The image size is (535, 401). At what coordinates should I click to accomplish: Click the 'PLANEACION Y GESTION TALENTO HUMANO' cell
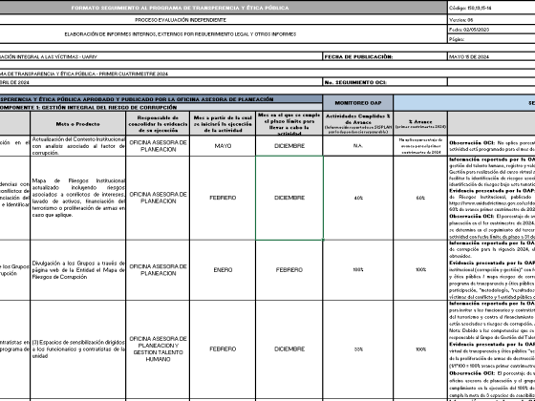158,349
